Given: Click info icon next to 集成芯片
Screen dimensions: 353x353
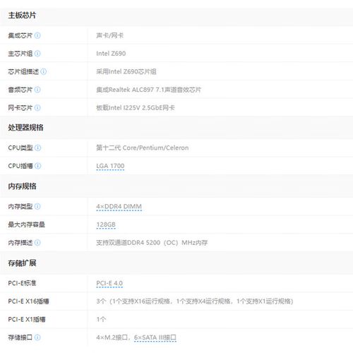Looking at the screenshot, I should pos(37,35).
